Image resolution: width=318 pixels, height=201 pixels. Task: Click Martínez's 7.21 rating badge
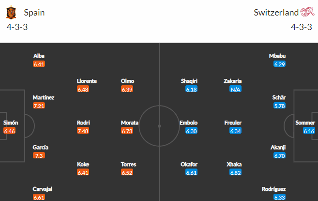point(39,106)
